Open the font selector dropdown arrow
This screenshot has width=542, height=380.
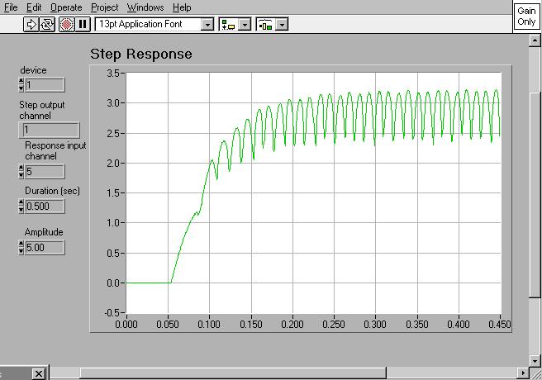click(207, 24)
